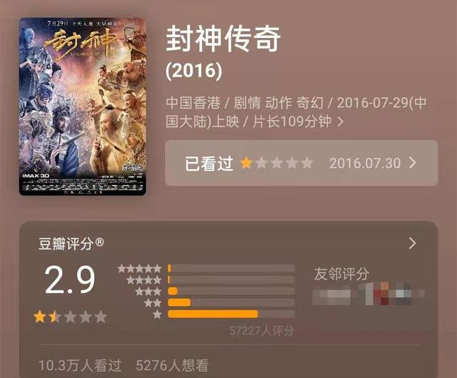Select the two-star row icon in histogram
457x378 pixels.
point(153,302)
